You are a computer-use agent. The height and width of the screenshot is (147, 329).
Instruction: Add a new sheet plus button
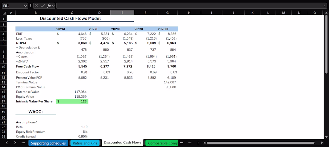tap(190, 143)
